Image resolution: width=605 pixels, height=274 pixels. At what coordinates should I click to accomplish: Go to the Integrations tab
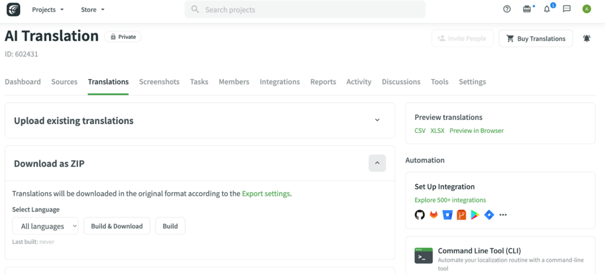tap(279, 82)
